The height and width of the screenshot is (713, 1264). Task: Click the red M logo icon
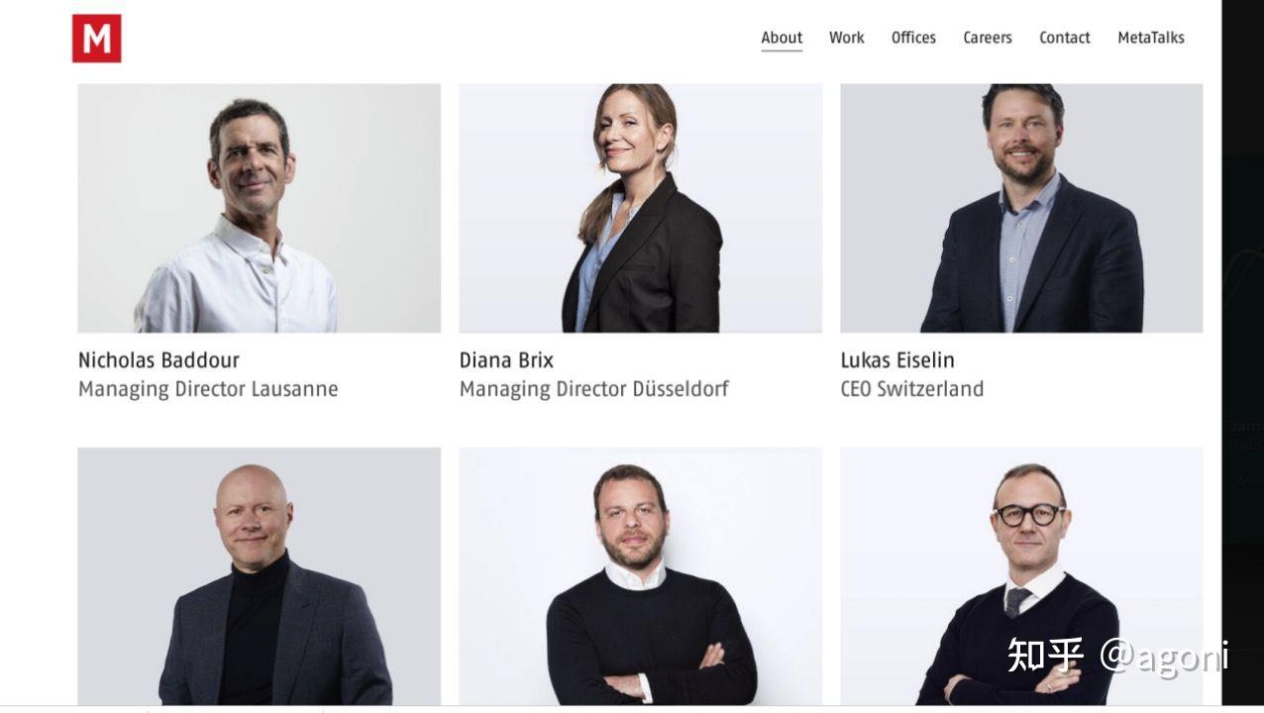point(97,39)
